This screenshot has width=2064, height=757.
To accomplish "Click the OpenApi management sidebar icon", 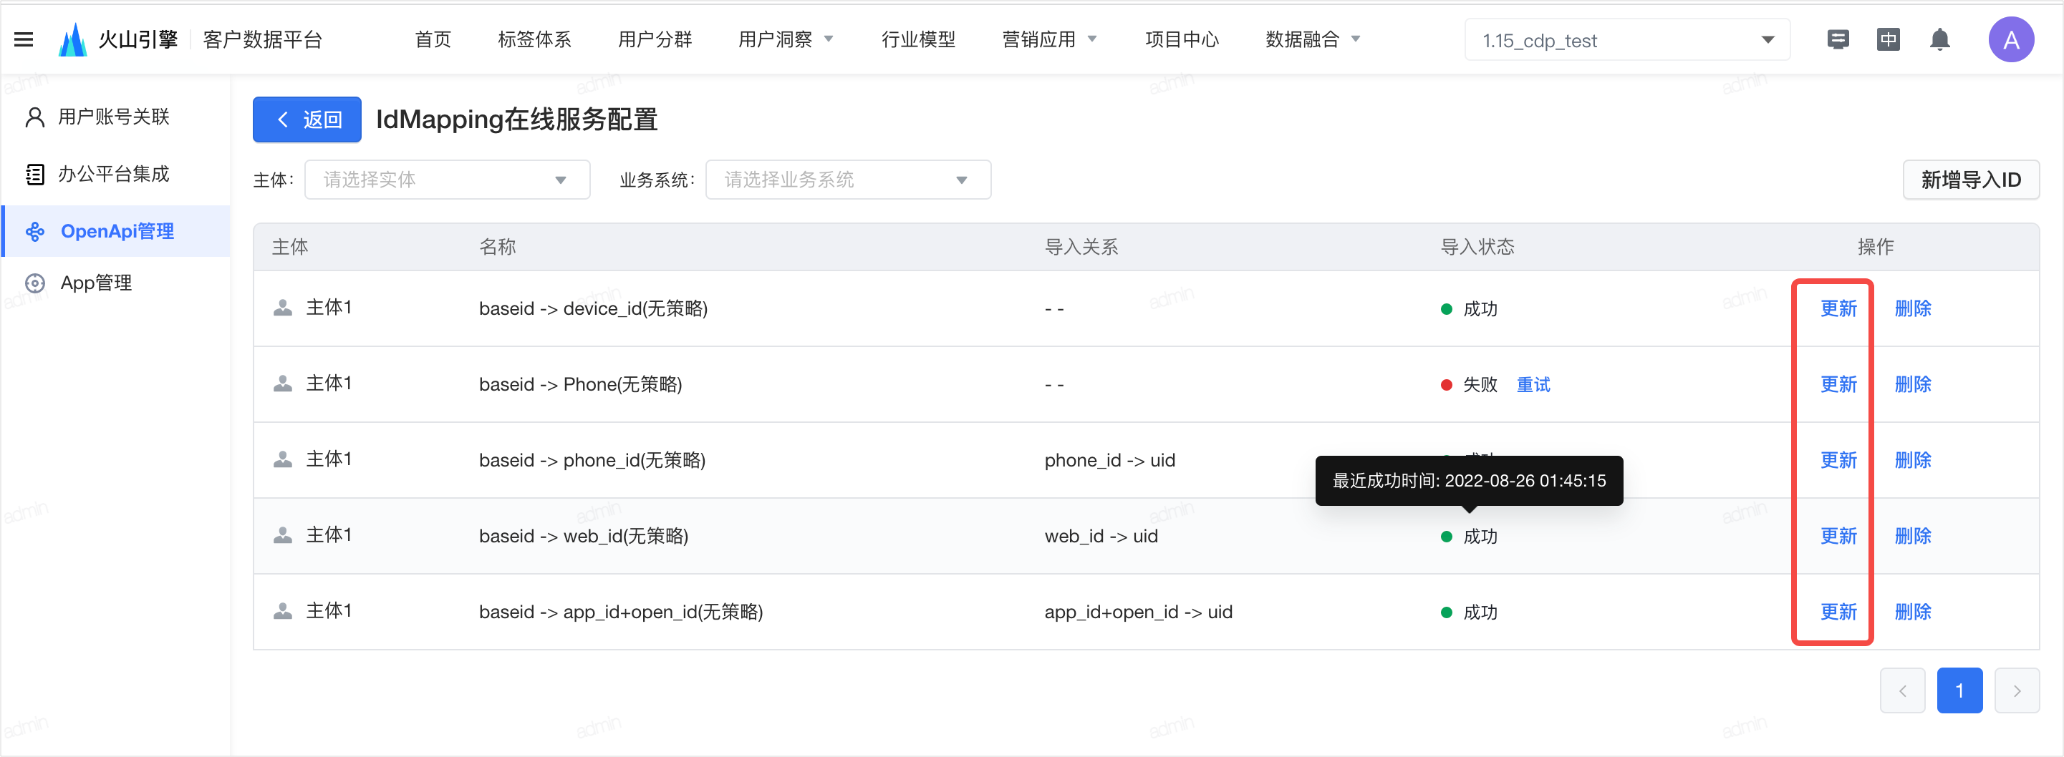I will pyautogui.click(x=34, y=231).
